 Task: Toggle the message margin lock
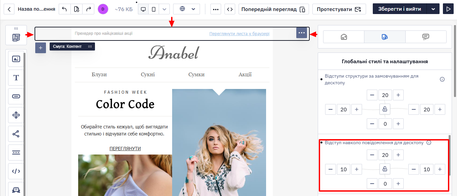tap(385, 169)
